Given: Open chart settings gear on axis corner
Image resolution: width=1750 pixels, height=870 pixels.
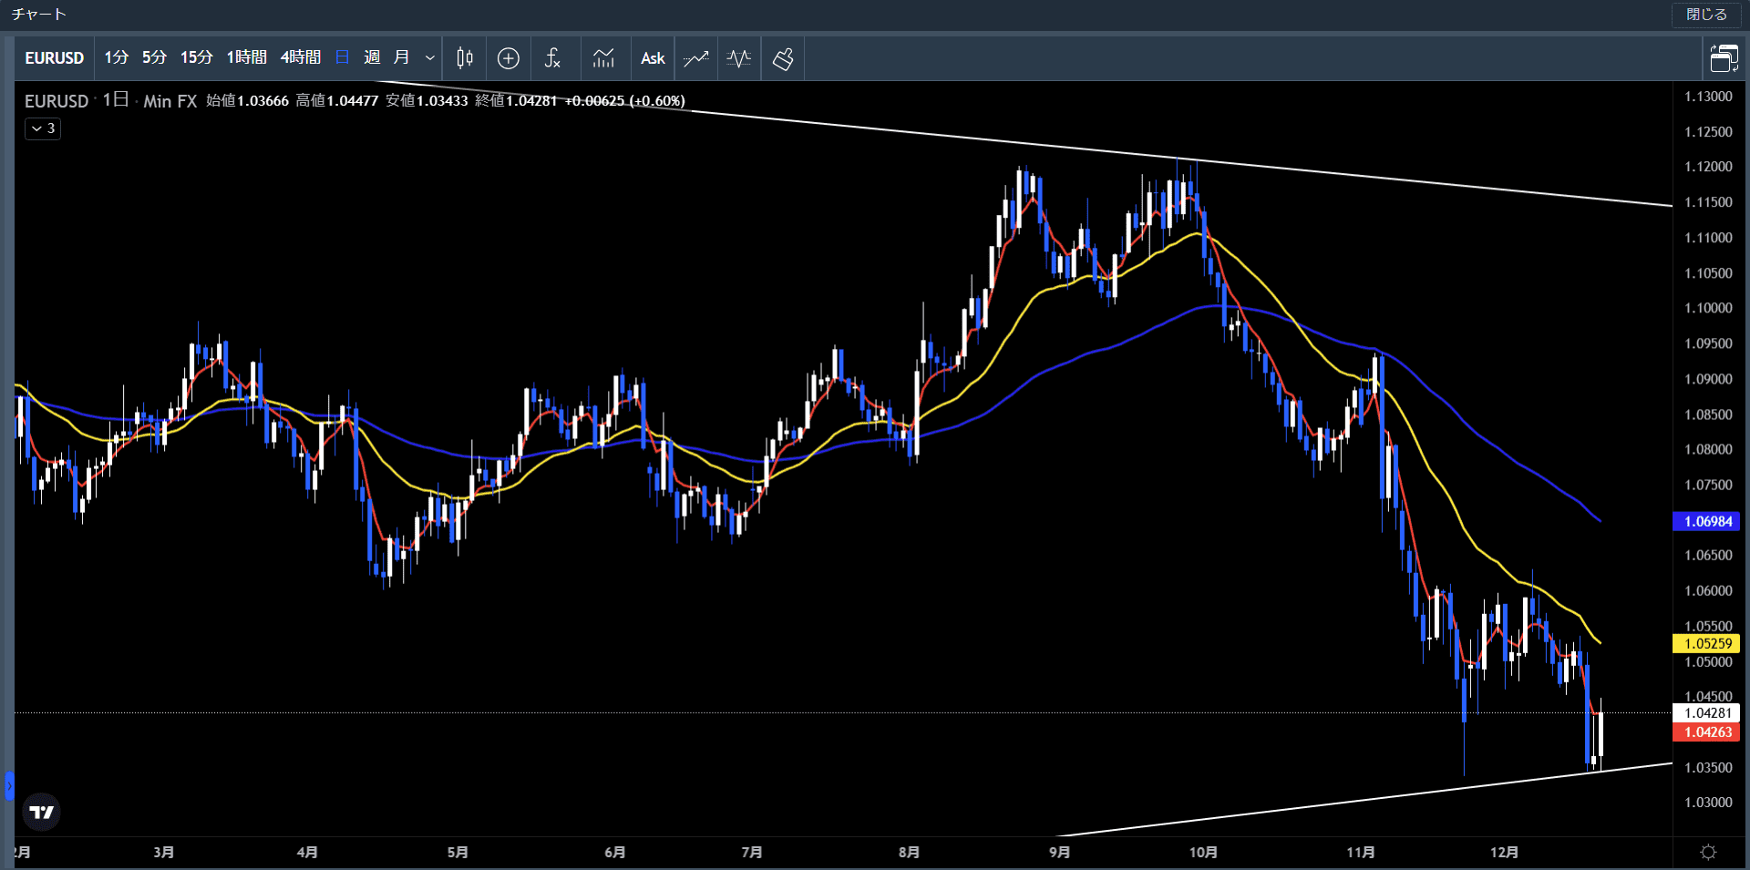Looking at the screenshot, I should [x=1708, y=852].
